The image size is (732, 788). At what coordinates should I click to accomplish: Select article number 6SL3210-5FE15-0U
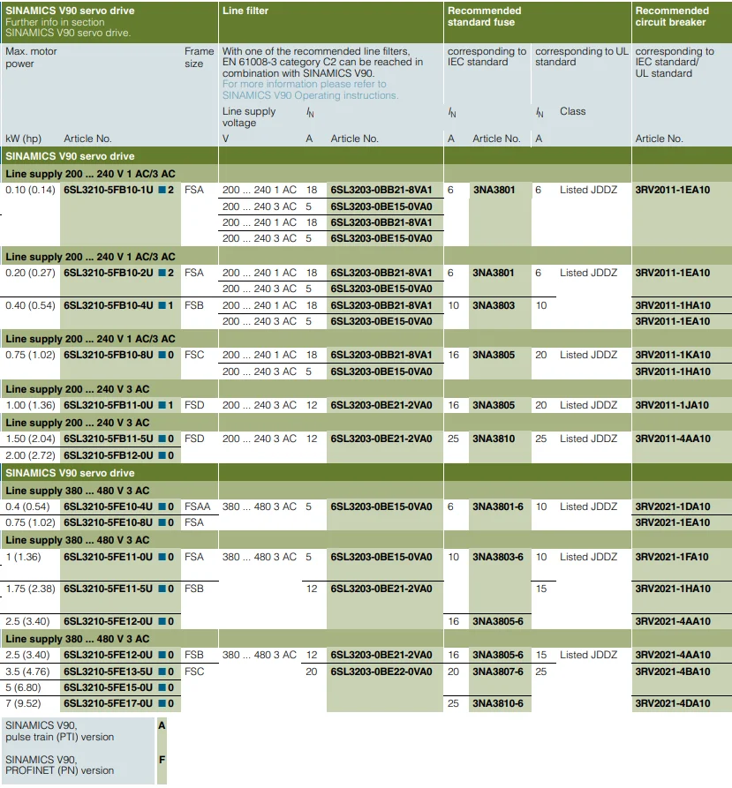[108, 687]
